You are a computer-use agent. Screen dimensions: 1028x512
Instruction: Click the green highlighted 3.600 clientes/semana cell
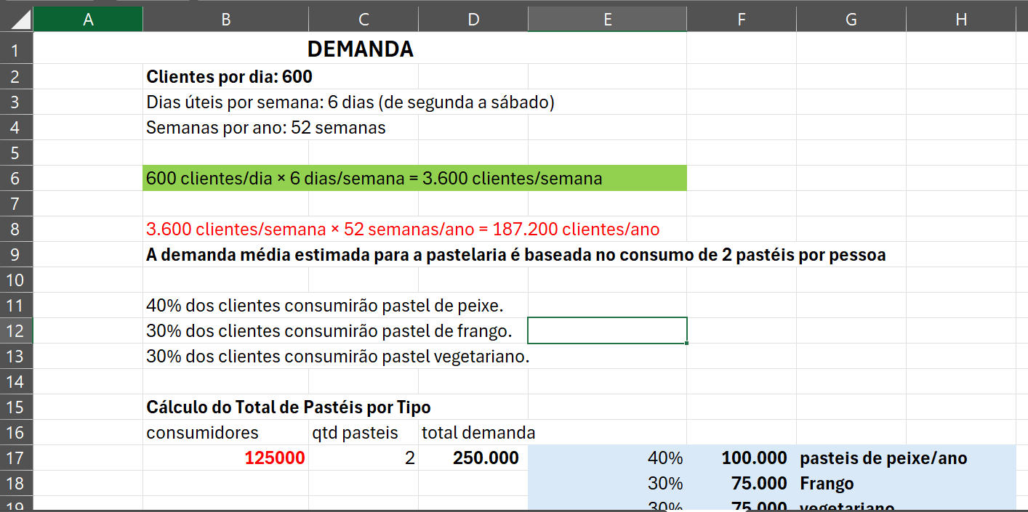click(x=374, y=179)
